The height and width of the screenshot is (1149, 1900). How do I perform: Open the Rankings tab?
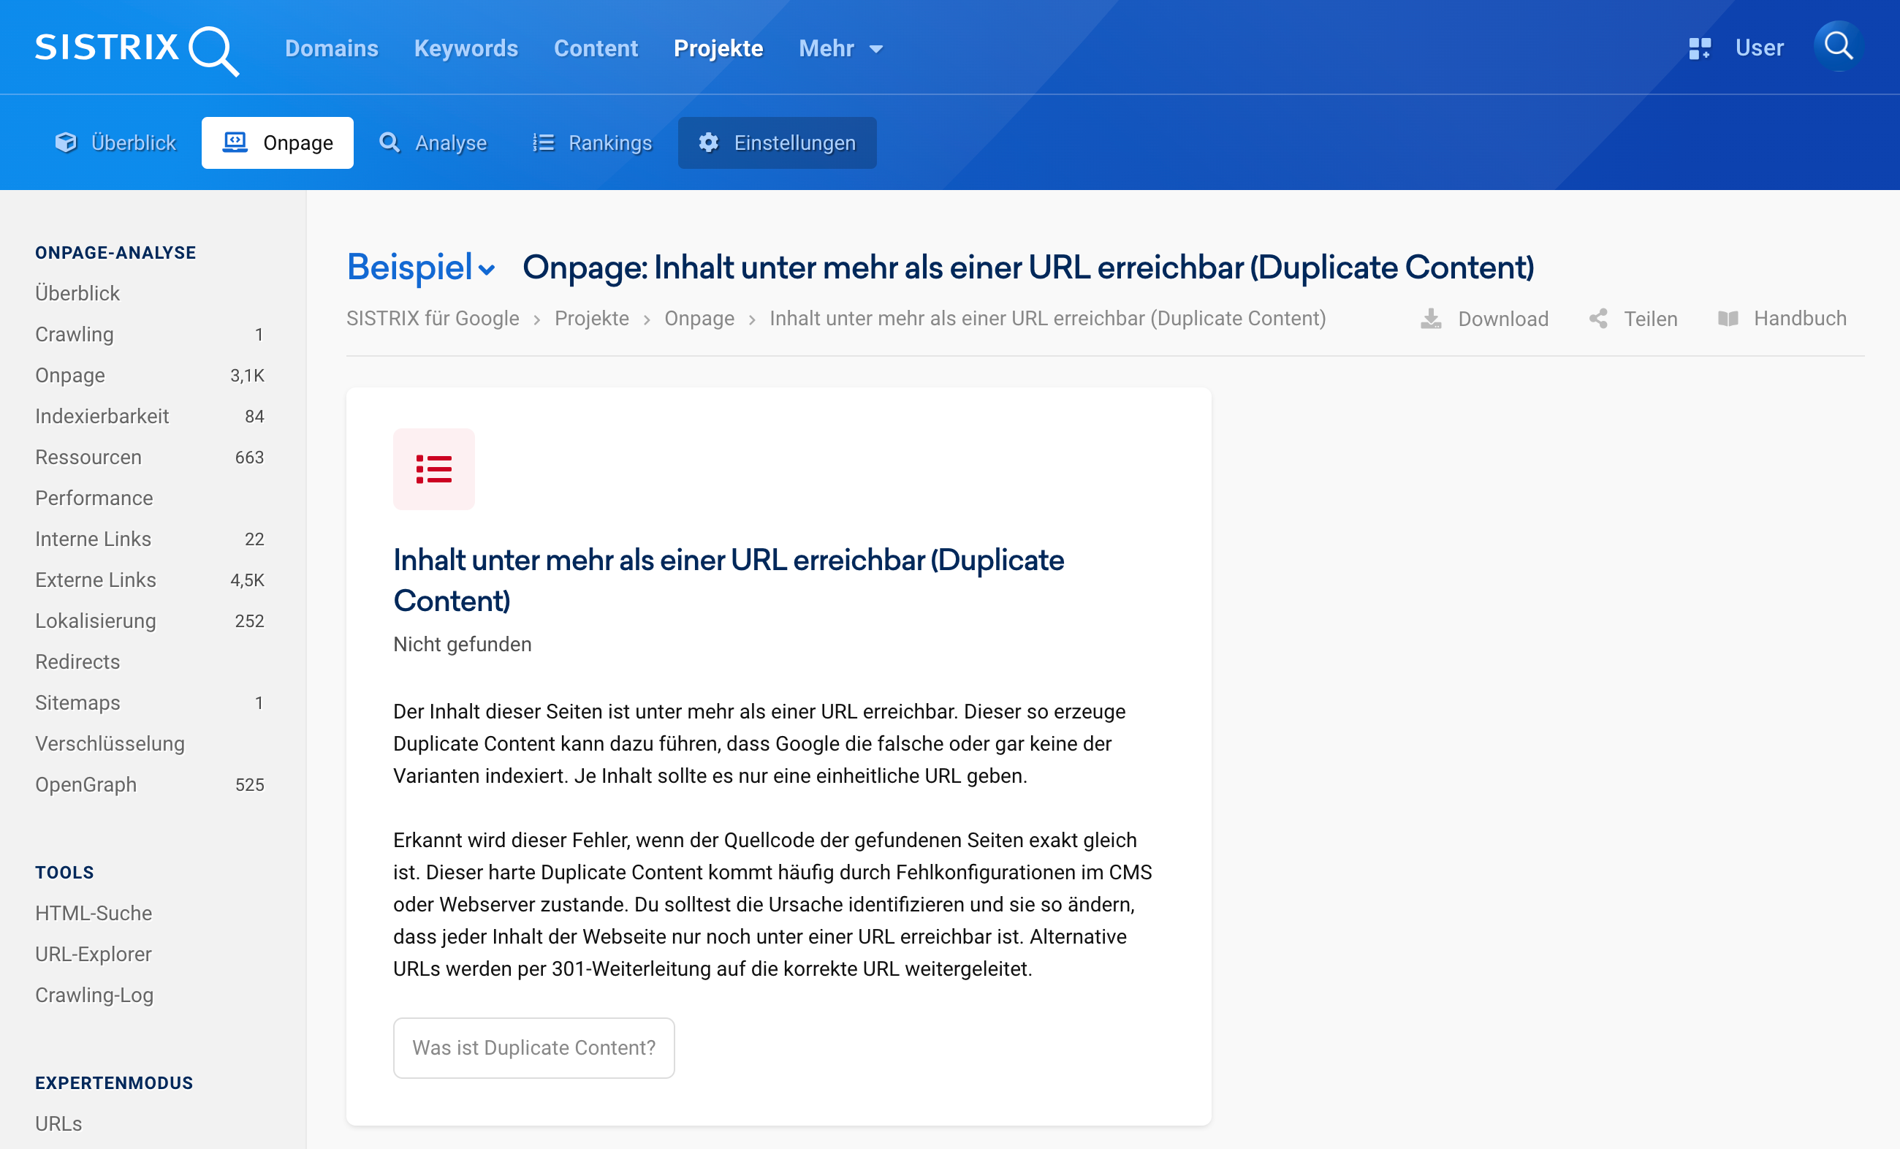coord(592,143)
